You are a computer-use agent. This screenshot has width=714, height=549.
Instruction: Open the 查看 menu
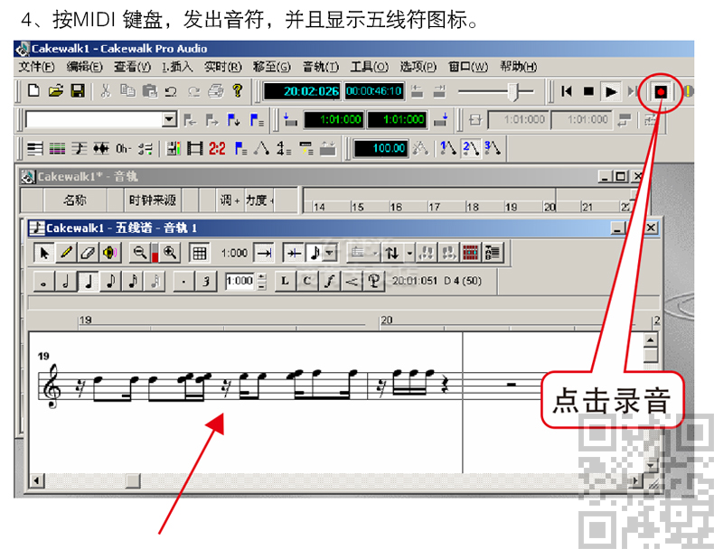click(133, 67)
